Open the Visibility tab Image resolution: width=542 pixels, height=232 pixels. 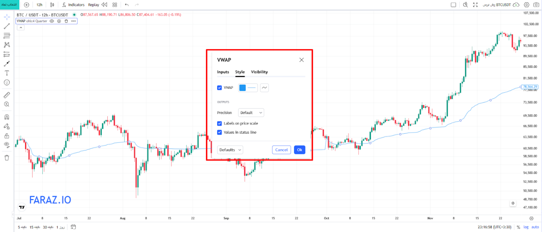pyautogui.click(x=259, y=72)
